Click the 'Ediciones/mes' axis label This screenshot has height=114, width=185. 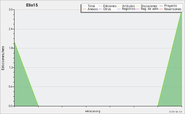[x=3, y=58]
